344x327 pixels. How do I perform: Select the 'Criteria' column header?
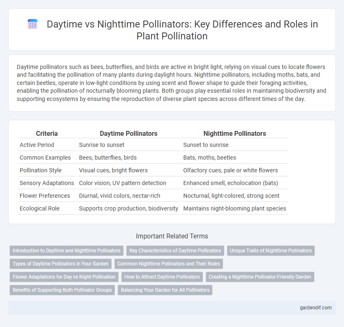(47, 133)
